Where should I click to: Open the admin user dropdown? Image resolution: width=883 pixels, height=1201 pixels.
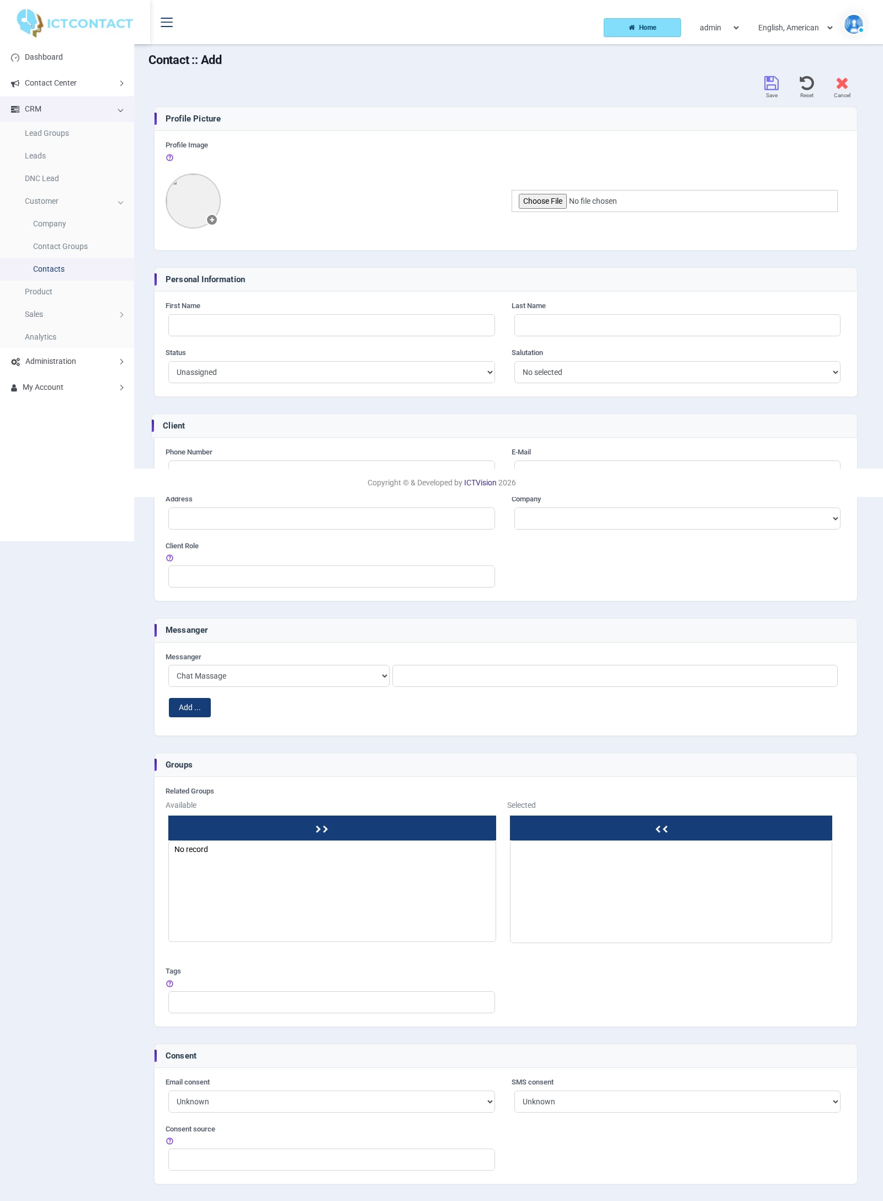click(x=719, y=28)
